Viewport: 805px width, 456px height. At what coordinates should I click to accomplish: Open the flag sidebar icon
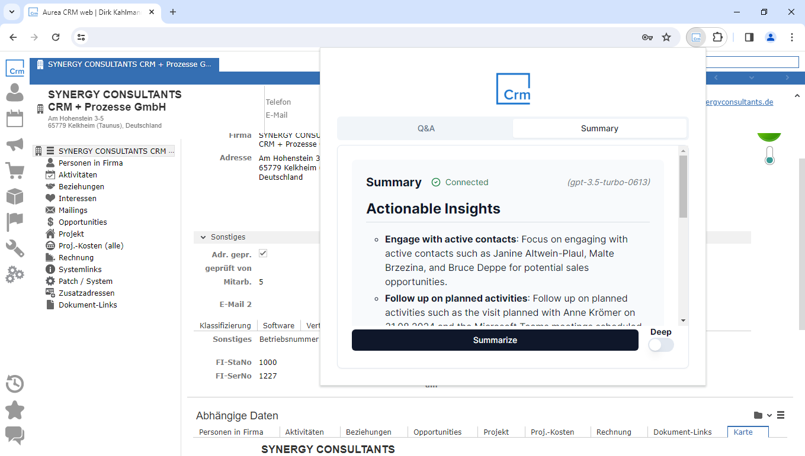click(x=15, y=222)
